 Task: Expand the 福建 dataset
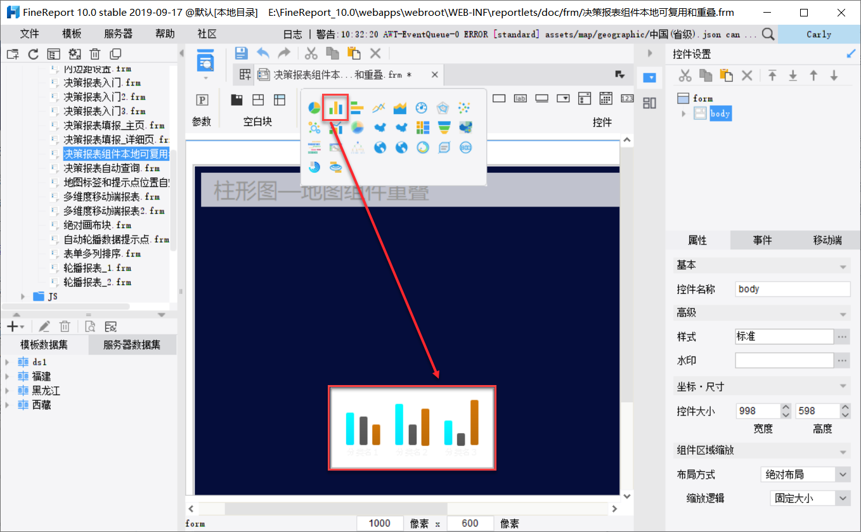7,376
